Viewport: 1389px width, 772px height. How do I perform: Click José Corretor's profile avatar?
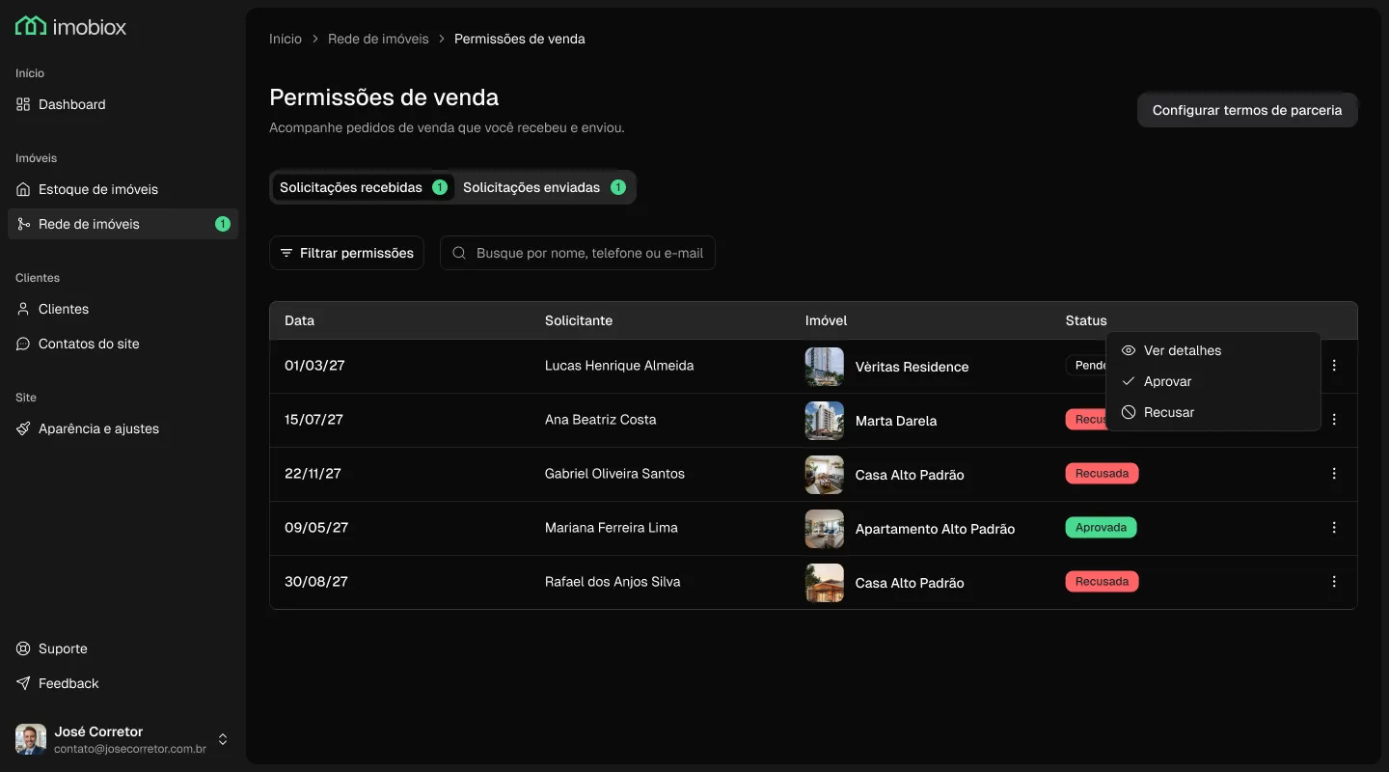[31, 739]
